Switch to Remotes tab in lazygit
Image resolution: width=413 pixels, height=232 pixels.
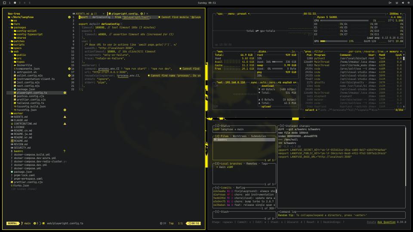tap(252, 164)
